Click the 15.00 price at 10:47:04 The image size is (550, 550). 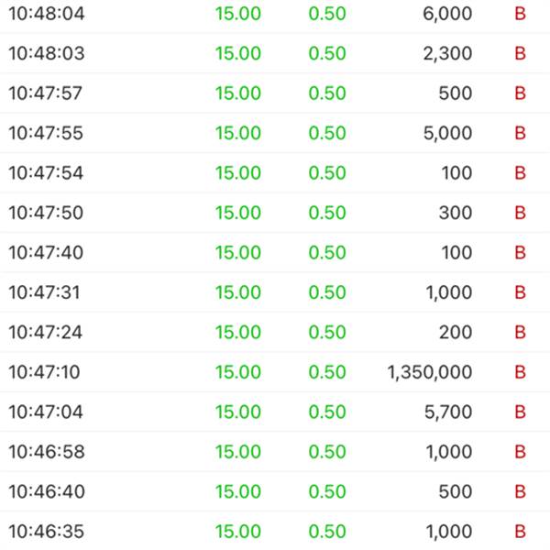point(238,412)
